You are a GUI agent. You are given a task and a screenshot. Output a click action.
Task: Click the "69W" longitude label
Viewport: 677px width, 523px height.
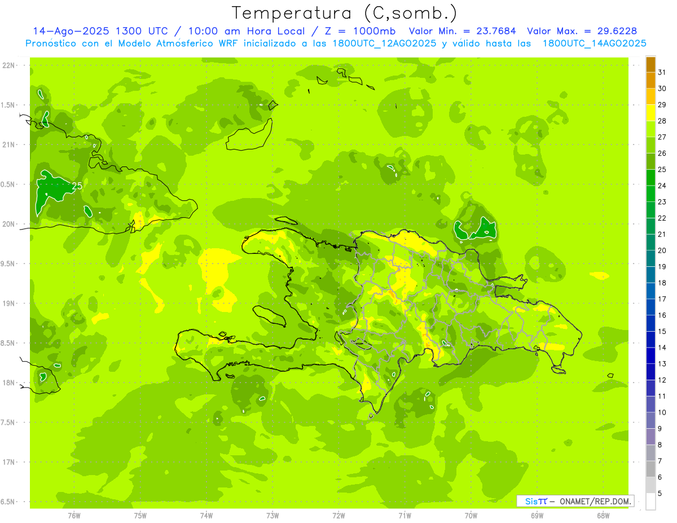pyautogui.click(x=537, y=516)
